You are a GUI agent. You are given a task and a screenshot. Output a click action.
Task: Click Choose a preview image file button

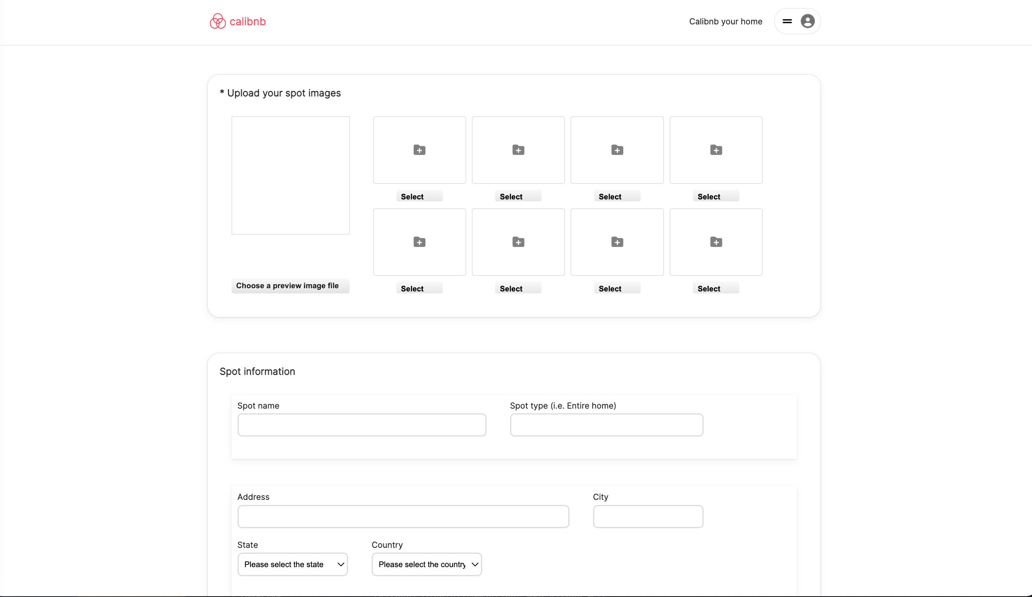[290, 286]
